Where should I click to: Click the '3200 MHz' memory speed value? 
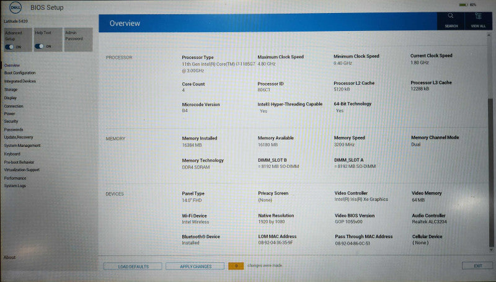344,144
